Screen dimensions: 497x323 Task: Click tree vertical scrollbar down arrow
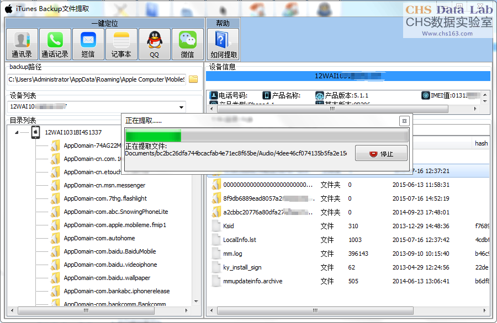[196, 302]
